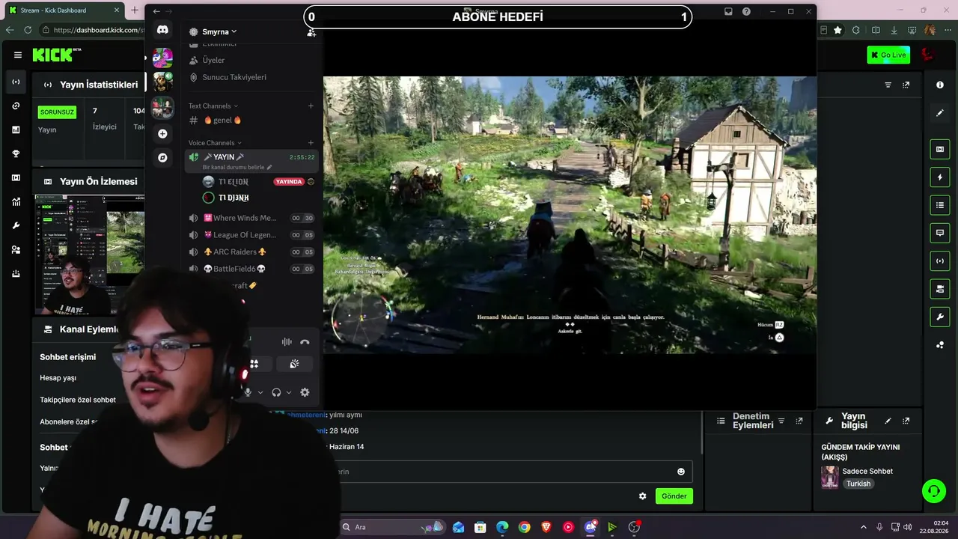
Task: Open the Kick hamburger menu
Action: [18, 55]
